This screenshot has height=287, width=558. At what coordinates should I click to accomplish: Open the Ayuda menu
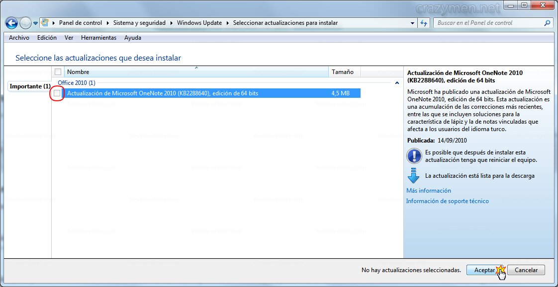[x=133, y=38]
